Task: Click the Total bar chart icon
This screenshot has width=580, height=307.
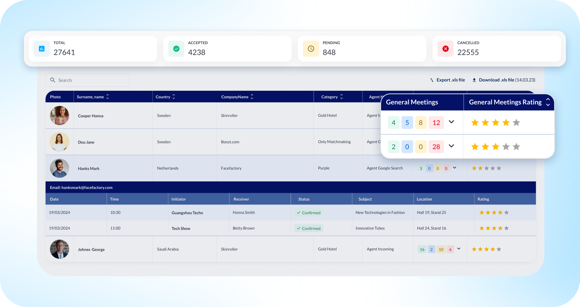Action: [42, 49]
